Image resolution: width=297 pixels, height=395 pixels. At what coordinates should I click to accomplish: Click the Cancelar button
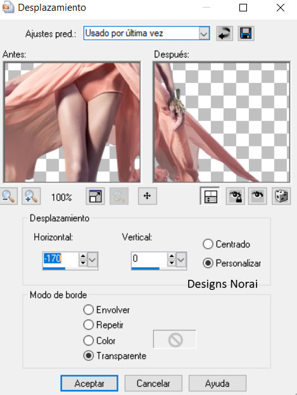153,384
